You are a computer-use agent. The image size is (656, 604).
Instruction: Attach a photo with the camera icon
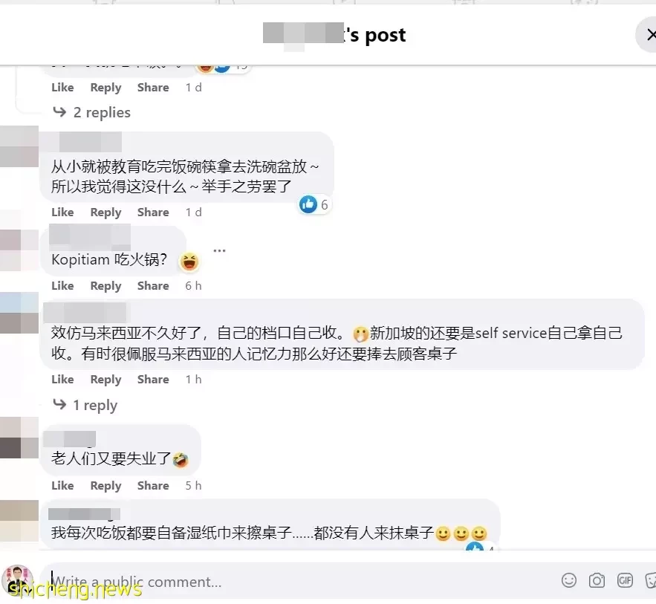[x=597, y=580]
